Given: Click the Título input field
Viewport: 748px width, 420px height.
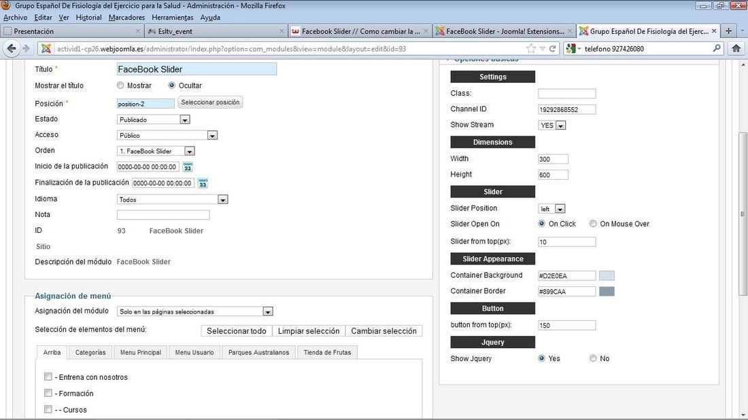Looking at the screenshot, I should (197, 69).
